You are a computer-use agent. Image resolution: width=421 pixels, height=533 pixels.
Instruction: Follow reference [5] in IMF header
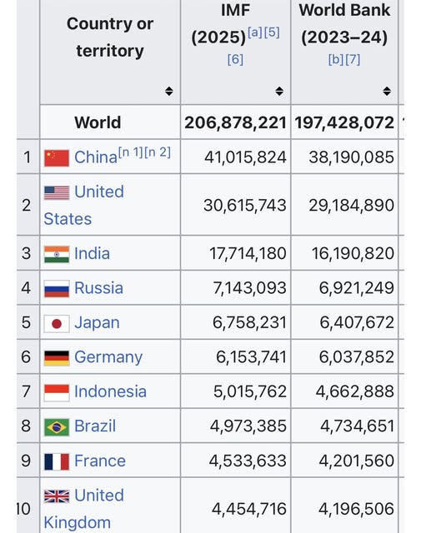(x=272, y=32)
